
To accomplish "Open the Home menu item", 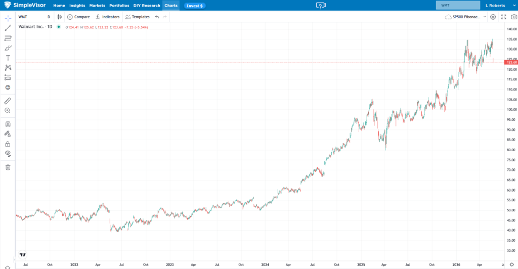I will [59, 6].
